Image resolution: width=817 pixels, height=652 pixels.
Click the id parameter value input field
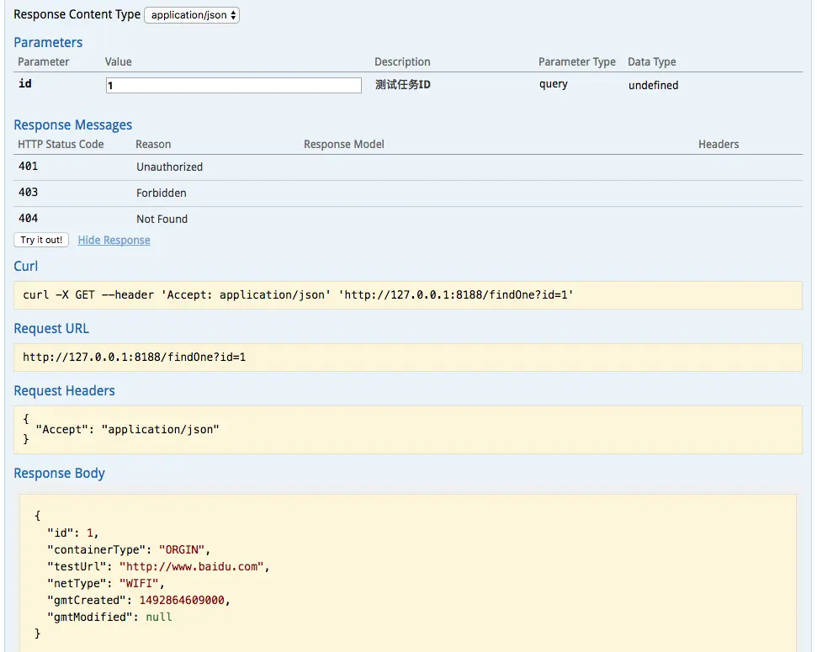click(233, 85)
